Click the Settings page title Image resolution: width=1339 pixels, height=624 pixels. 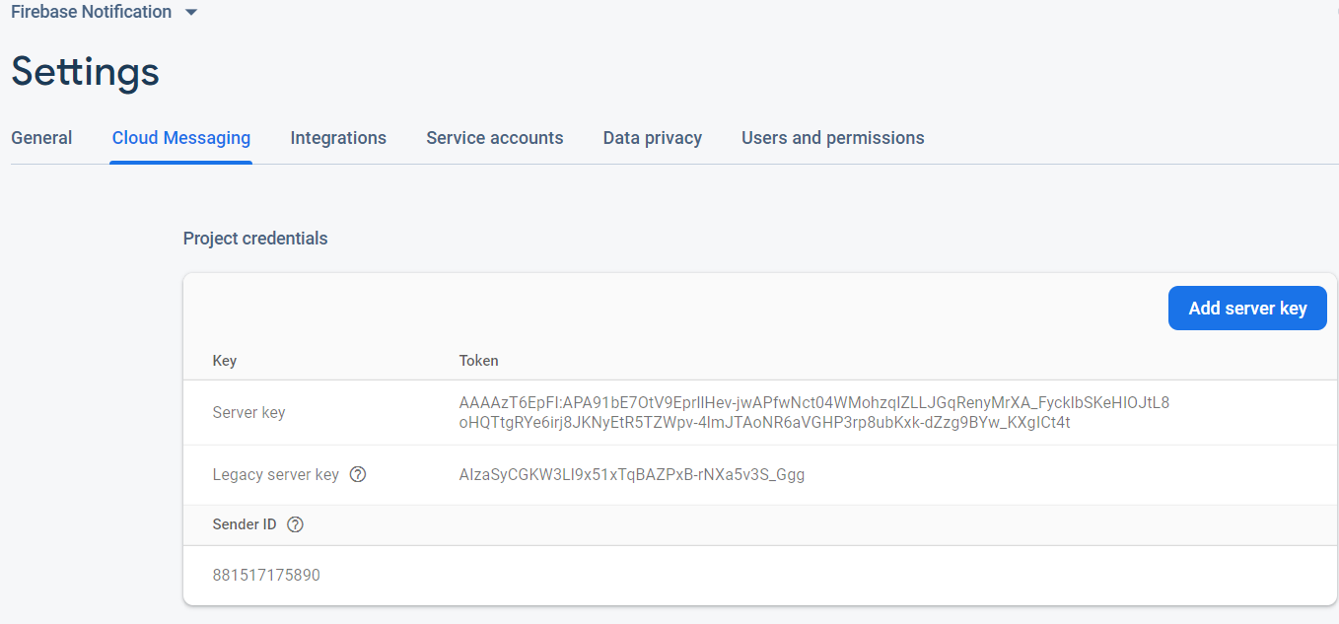click(85, 72)
